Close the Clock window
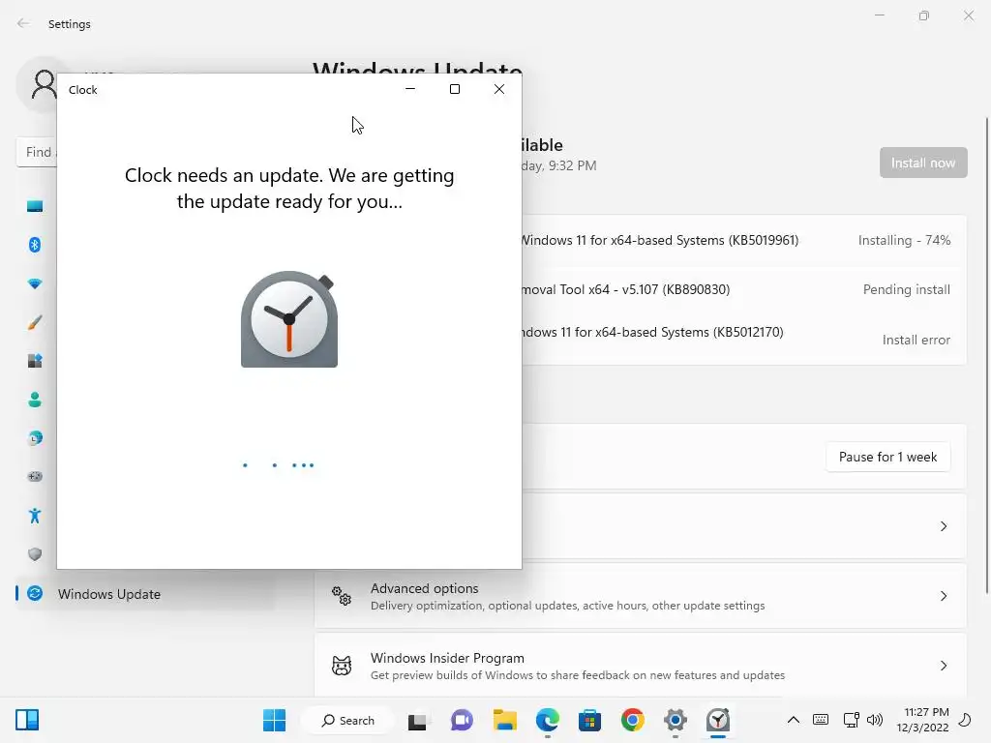 coord(499,89)
